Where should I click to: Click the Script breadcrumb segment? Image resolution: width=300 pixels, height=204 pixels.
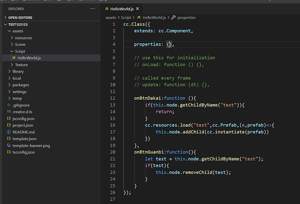[126, 17]
